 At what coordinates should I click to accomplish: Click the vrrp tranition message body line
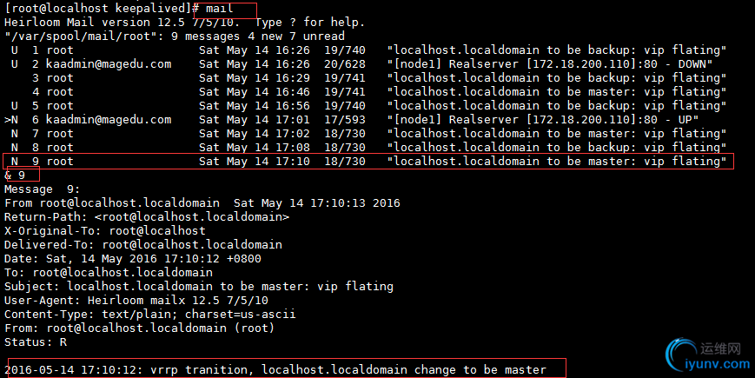(x=275, y=370)
